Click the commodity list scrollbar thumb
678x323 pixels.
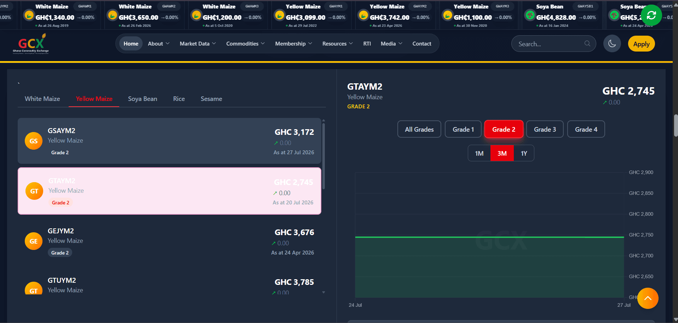323,156
